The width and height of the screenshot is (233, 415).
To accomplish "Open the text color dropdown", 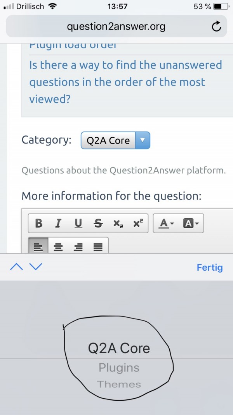I will (x=166, y=223).
